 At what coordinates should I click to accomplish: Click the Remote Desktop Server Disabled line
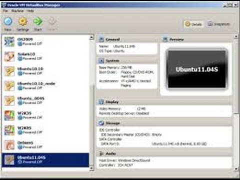tap(124, 113)
